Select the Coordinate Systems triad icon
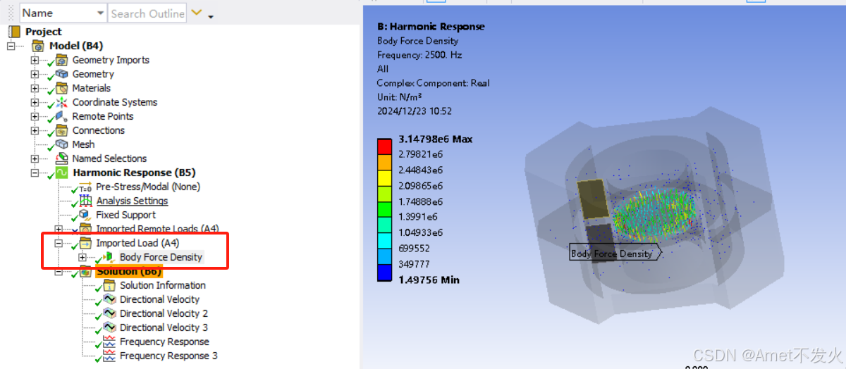This screenshot has width=846, height=369. (61, 102)
